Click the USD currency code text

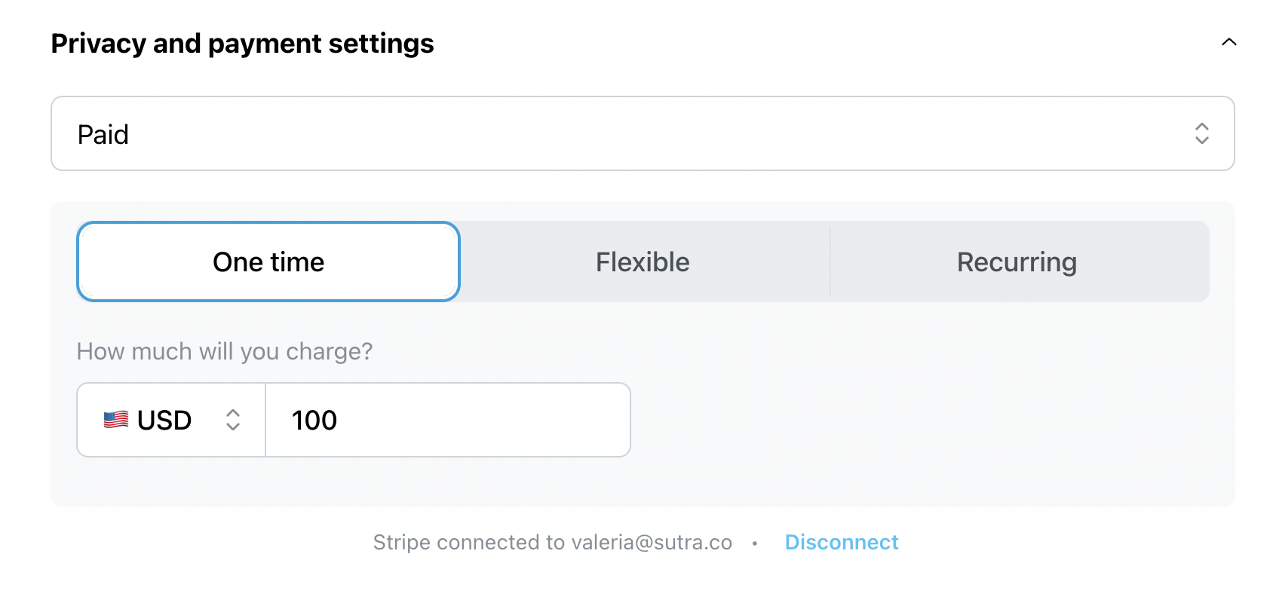(164, 421)
